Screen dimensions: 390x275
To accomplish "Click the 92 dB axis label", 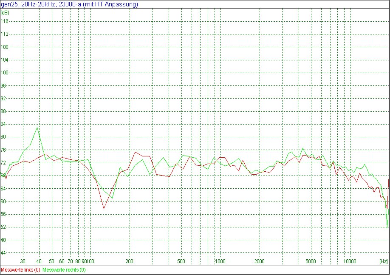I will 3,98.
